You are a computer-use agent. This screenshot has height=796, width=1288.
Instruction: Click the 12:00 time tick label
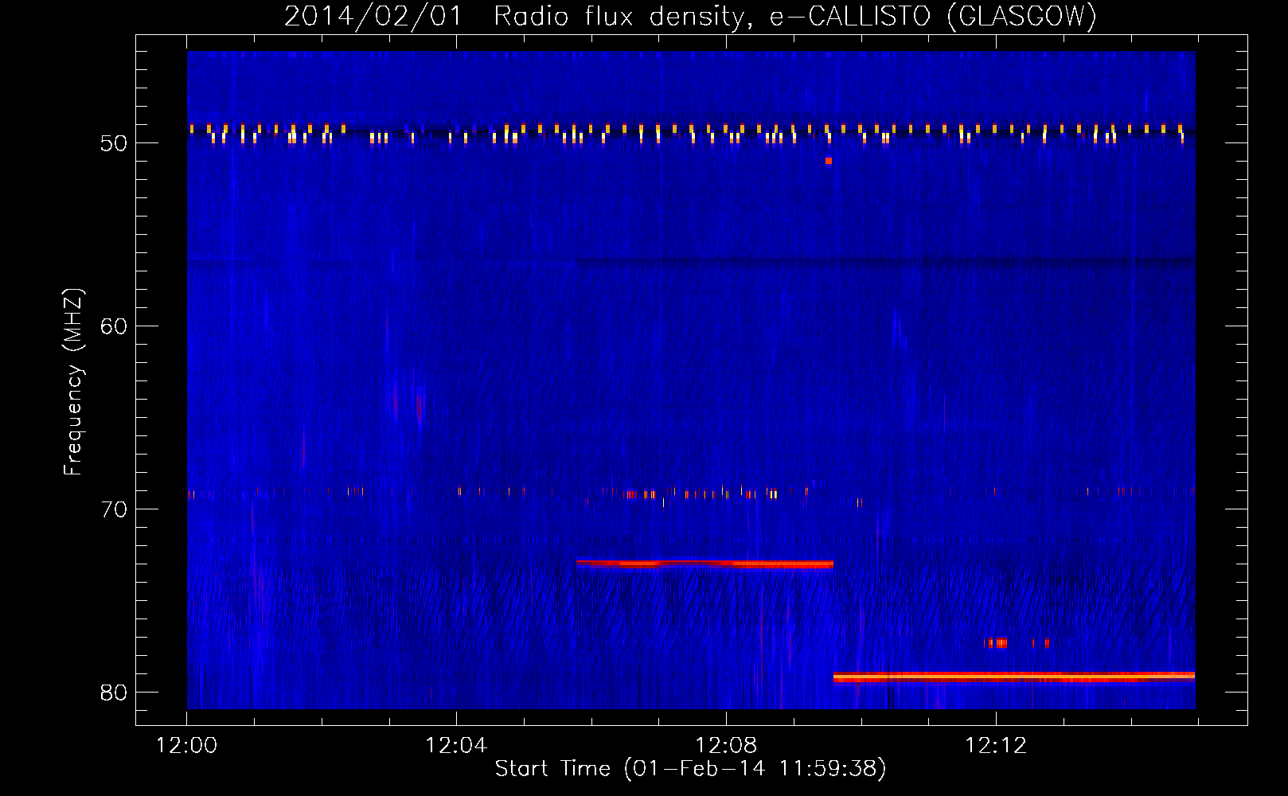pos(186,746)
